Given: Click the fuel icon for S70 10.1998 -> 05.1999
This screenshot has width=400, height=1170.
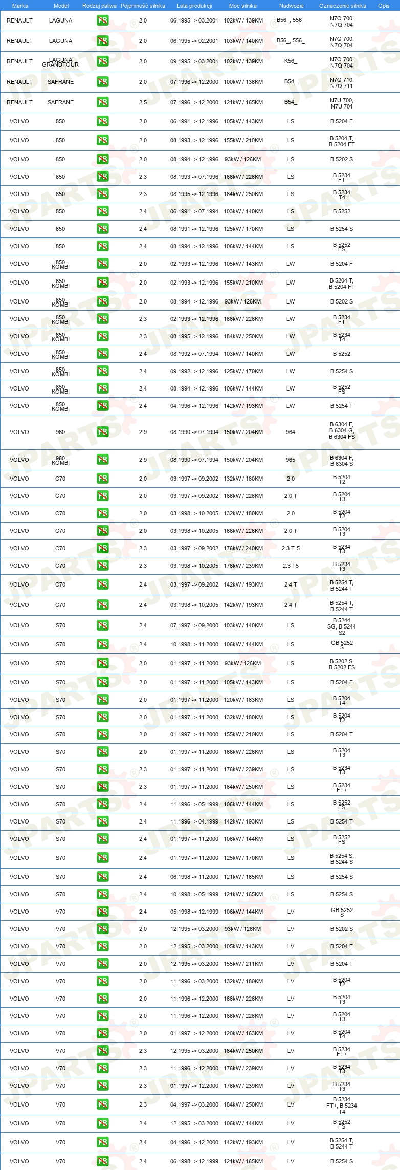Looking at the screenshot, I should tap(102, 894).
